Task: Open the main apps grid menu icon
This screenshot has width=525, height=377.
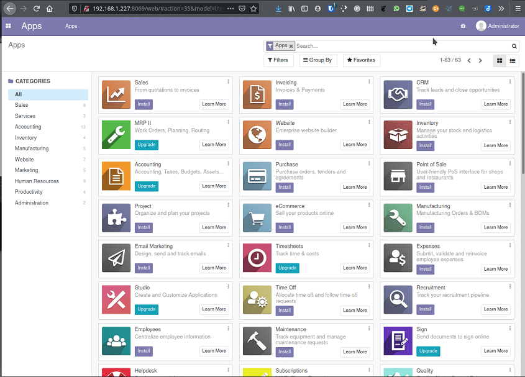Action: click(x=8, y=26)
